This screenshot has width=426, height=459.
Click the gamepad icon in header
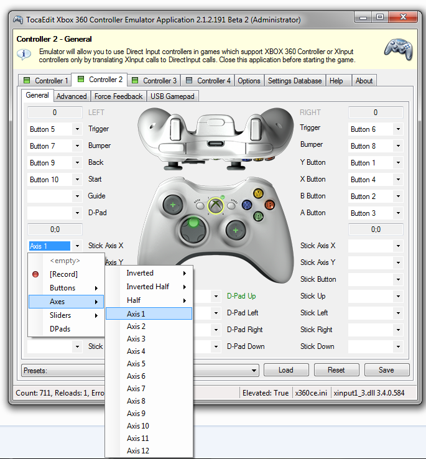click(398, 49)
